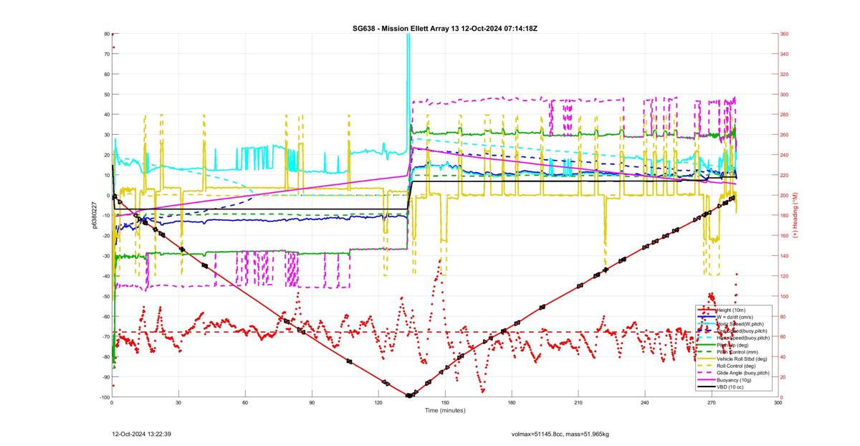Select the 'Pitch Up (deg)' legend entry
The height and width of the screenshot is (446, 860).
732,345
